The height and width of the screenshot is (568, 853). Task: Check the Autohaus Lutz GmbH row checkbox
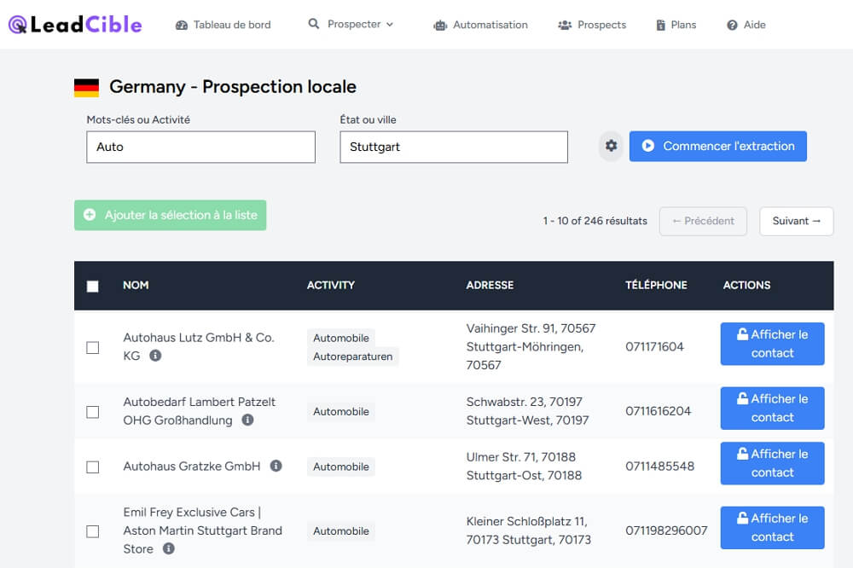[x=93, y=347]
